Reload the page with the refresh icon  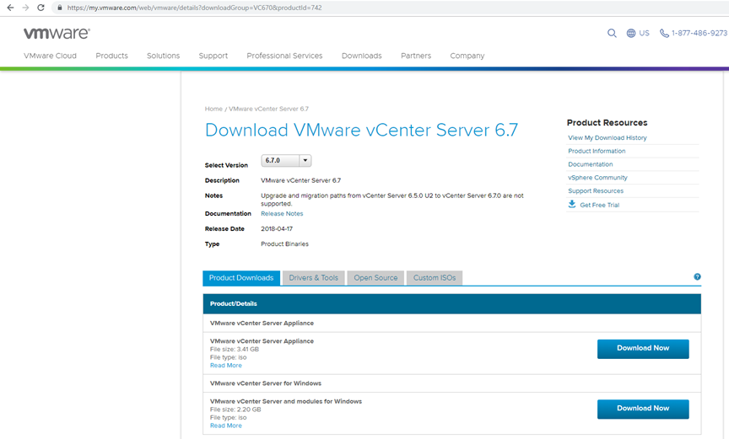click(40, 8)
